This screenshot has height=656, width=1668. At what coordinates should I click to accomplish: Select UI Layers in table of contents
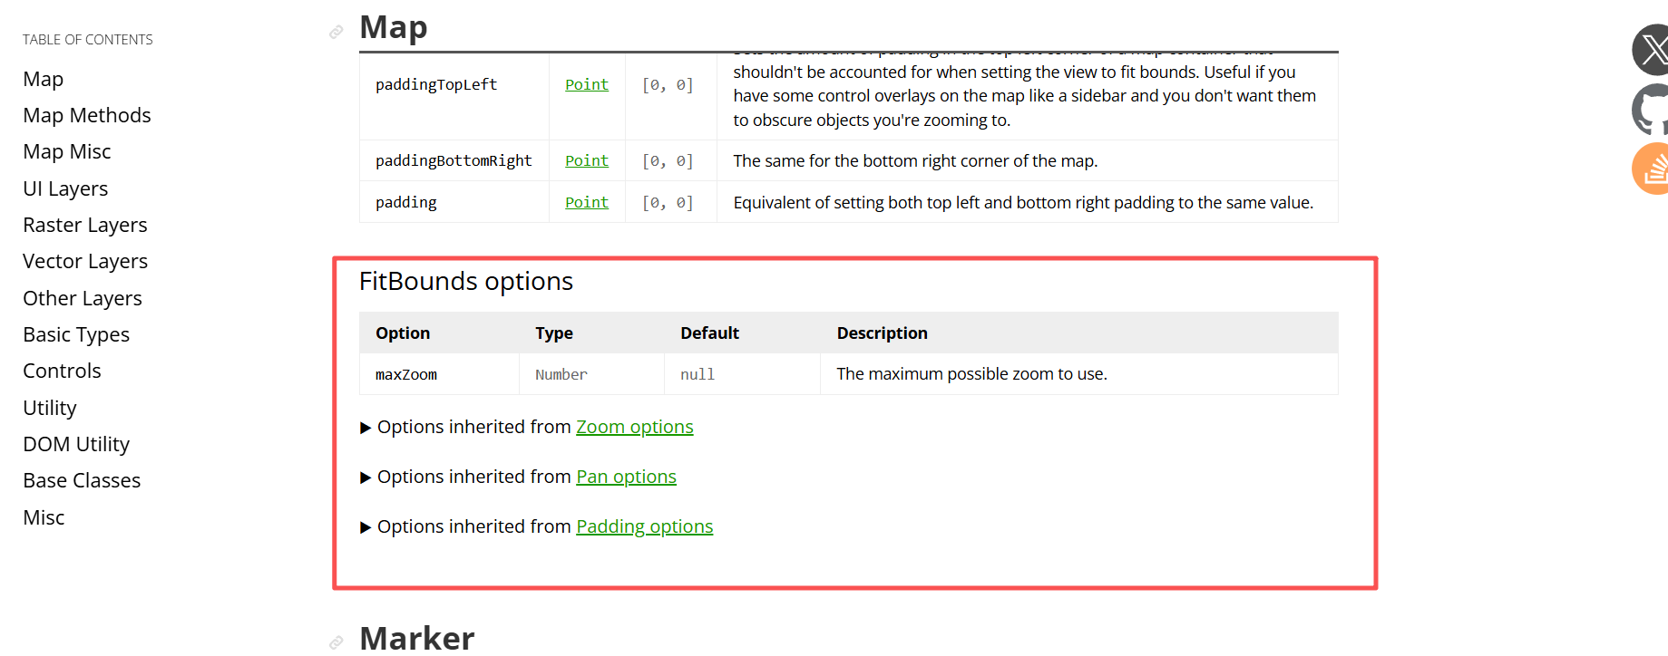coord(65,188)
